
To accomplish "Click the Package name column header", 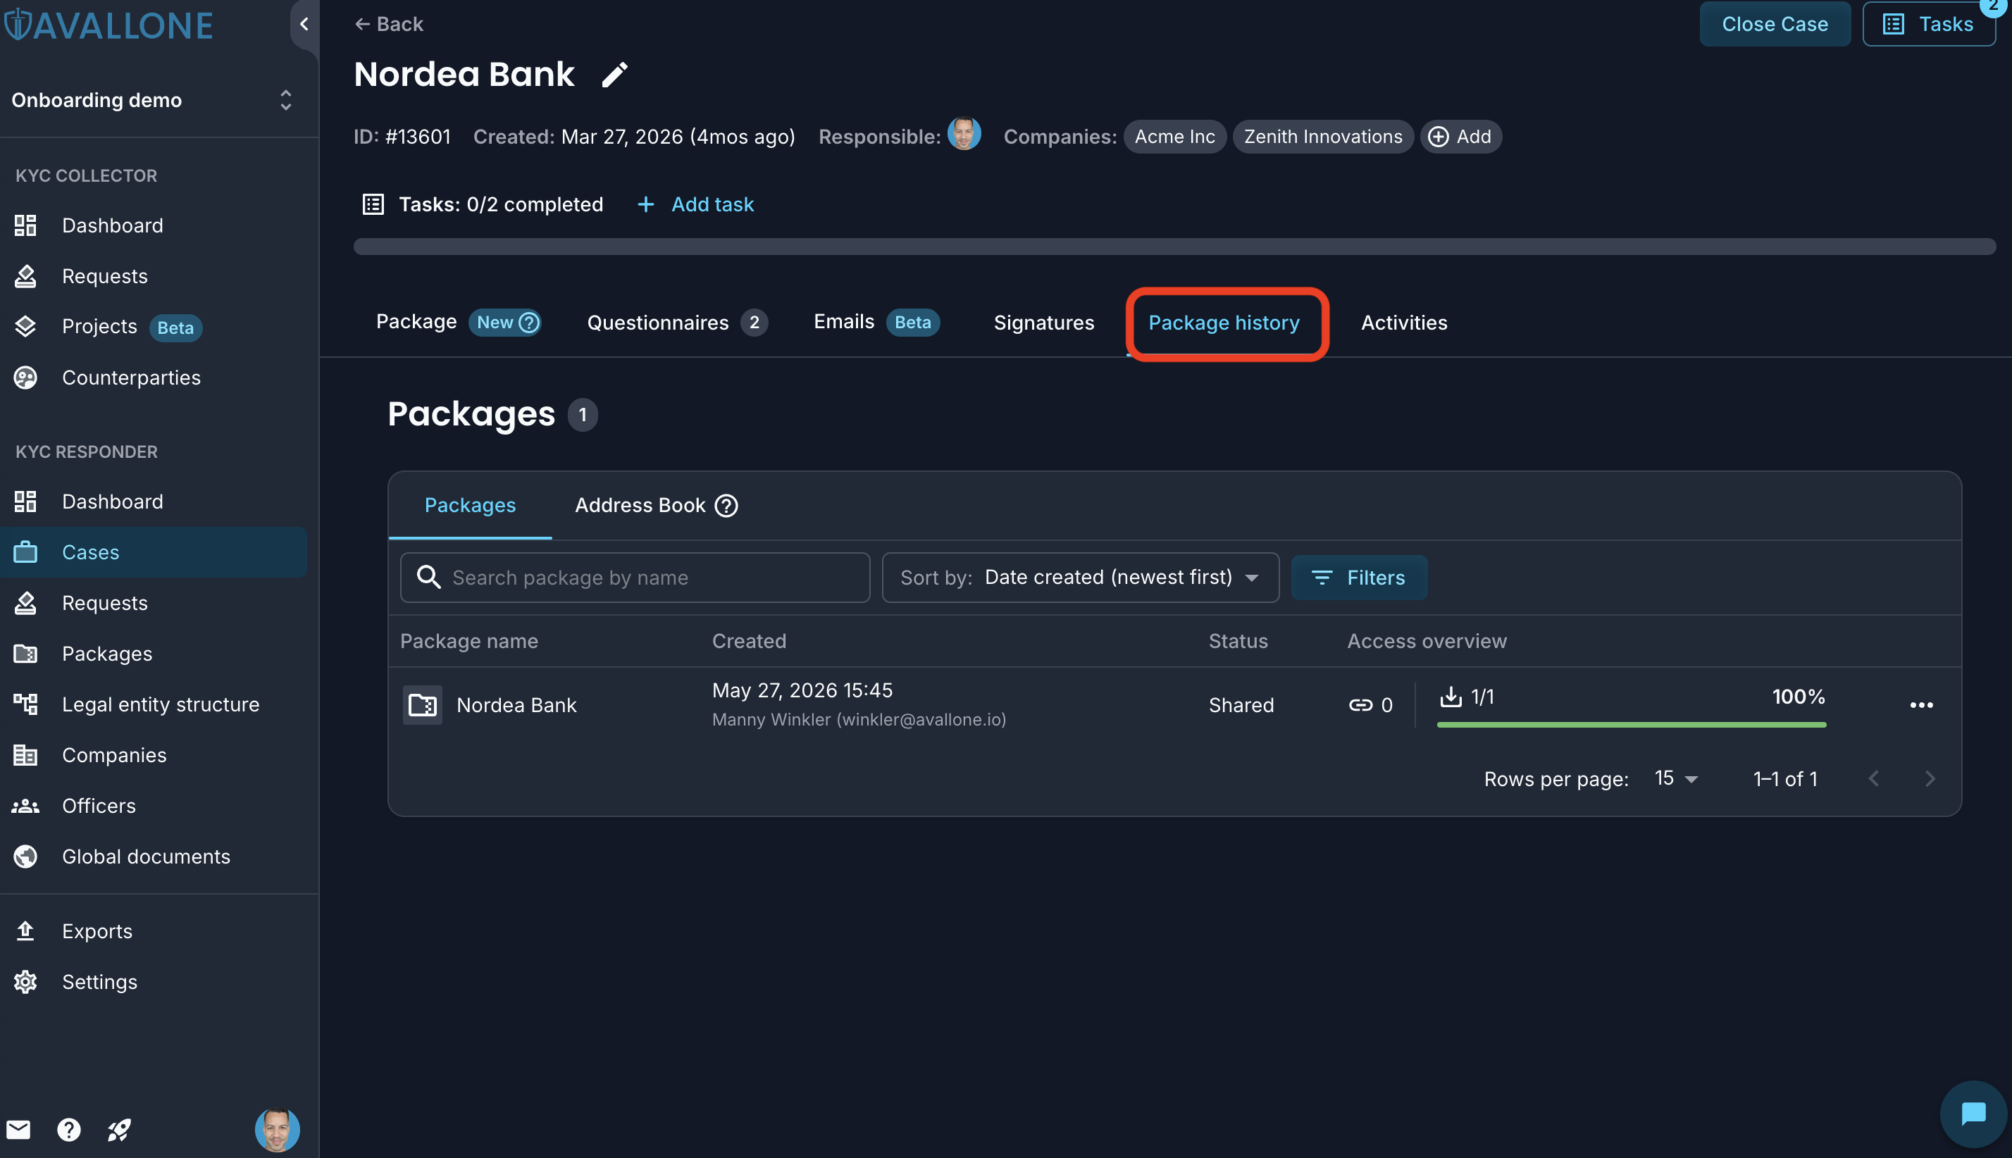I will coord(468,641).
